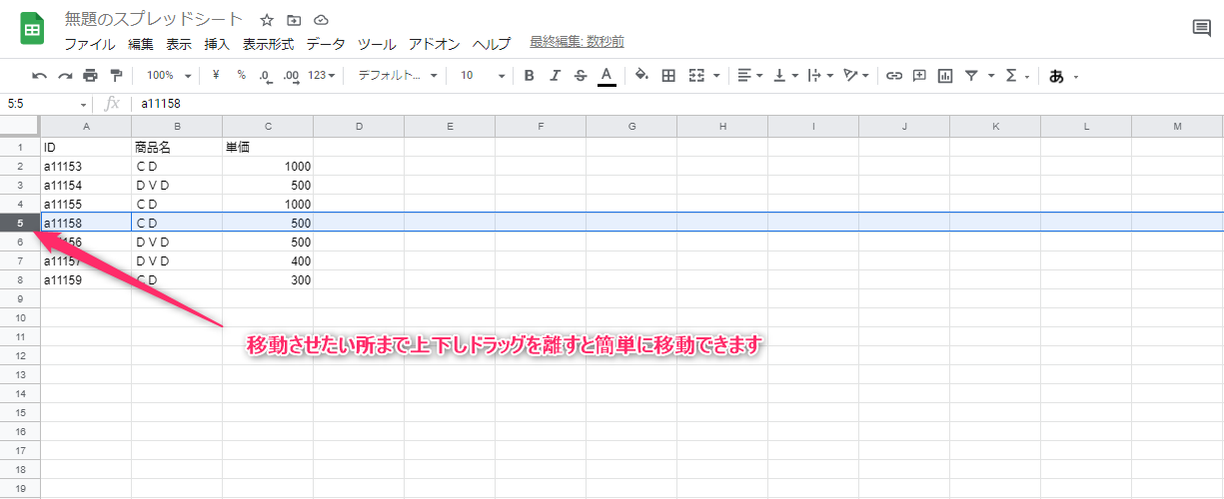Open the 挿入 menu
This screenshot has height=499, width=1224.
(x=217, y=44)
